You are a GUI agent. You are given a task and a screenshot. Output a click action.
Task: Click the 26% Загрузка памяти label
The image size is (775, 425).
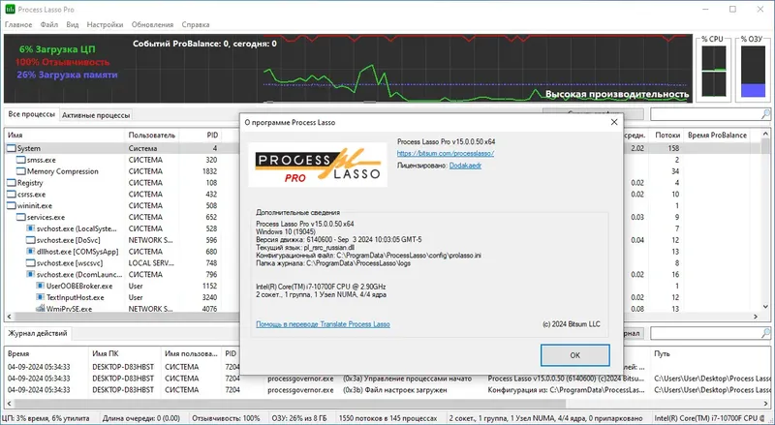coord(67,75)
